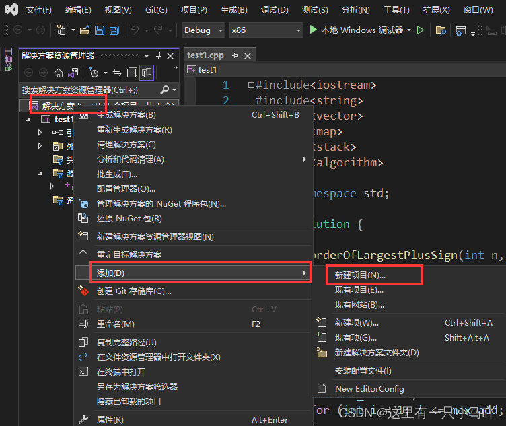
Task: Open 配置管理器(O)...
Action: pyautogui.click(x=194, y=189)
